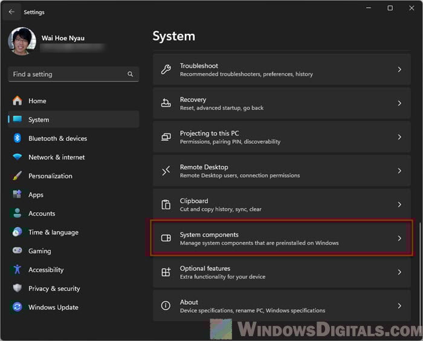Click the Apps icon in sidebar
Viewport: 423px width, 341px height.
pos(18,194)
